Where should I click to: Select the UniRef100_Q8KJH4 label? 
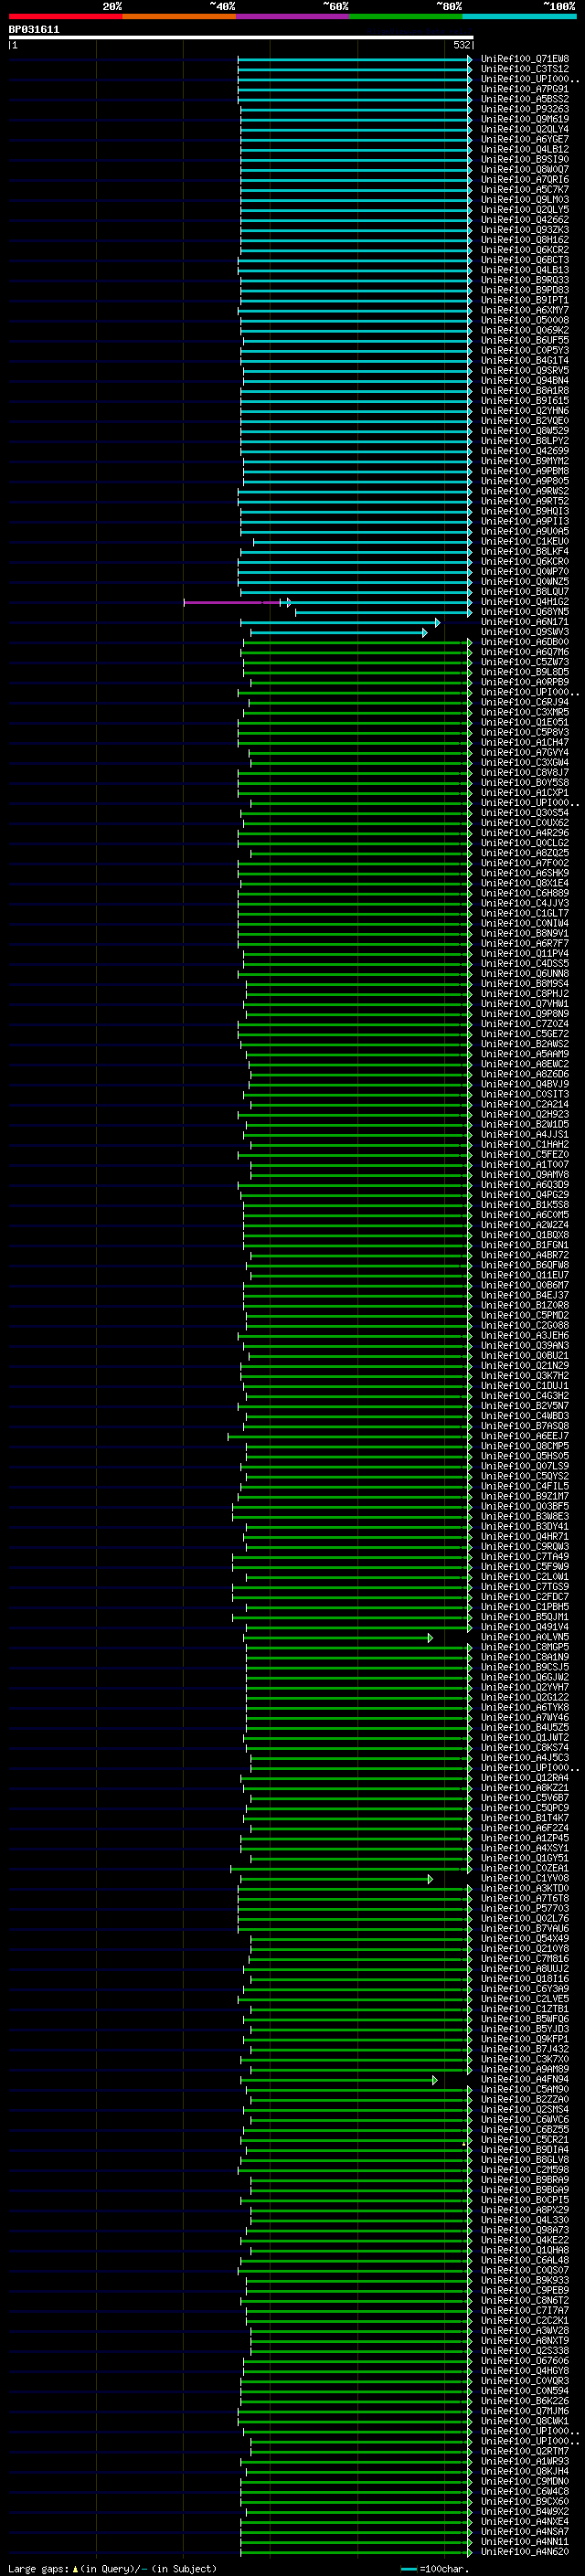coord(524,2471)
